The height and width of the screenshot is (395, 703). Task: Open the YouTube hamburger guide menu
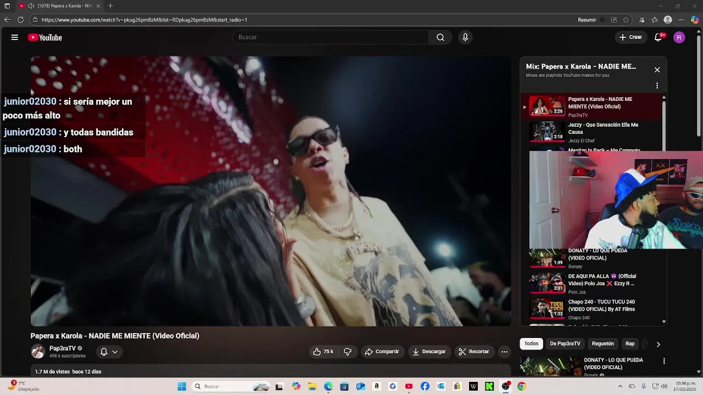pos(15,37)
